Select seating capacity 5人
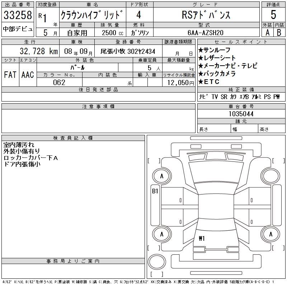 [x=154, y=68]
